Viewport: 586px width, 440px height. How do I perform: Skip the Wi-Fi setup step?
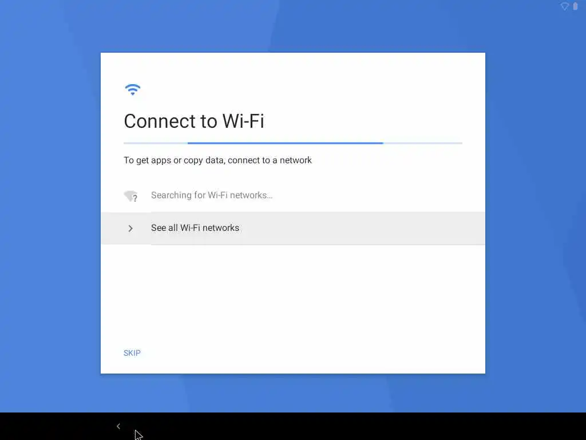coord(132,353)
